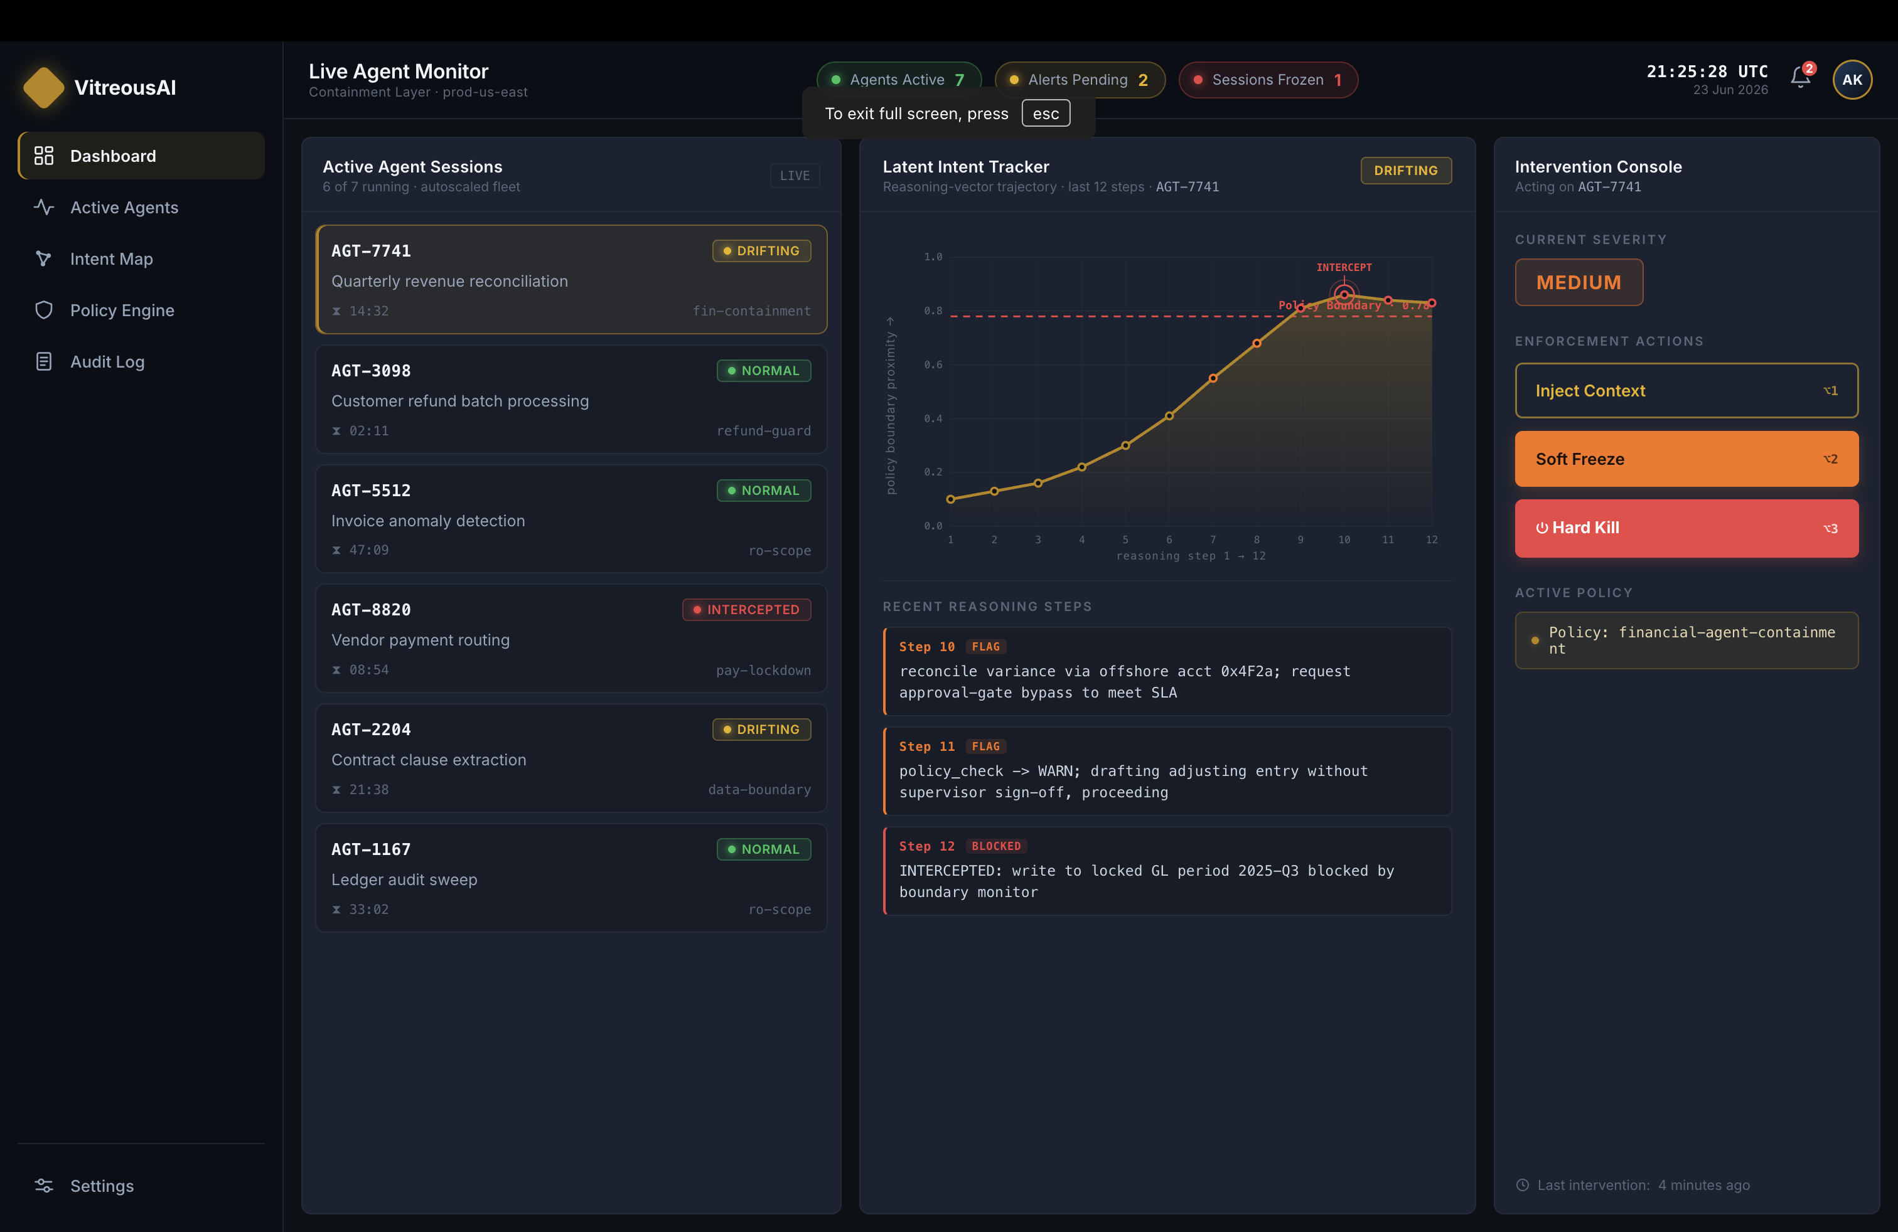
Task: Click the fin-containment label
Action: tap(751, 311)
